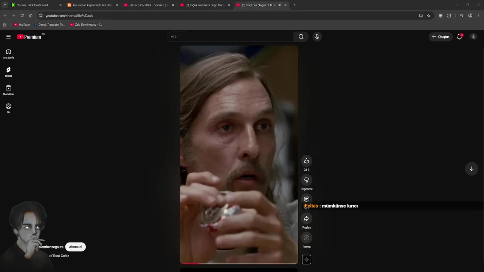The width and height of the screenshot is (484, 272).
Task: Go to YouTube Premium home logo
Action: point(29,37)
